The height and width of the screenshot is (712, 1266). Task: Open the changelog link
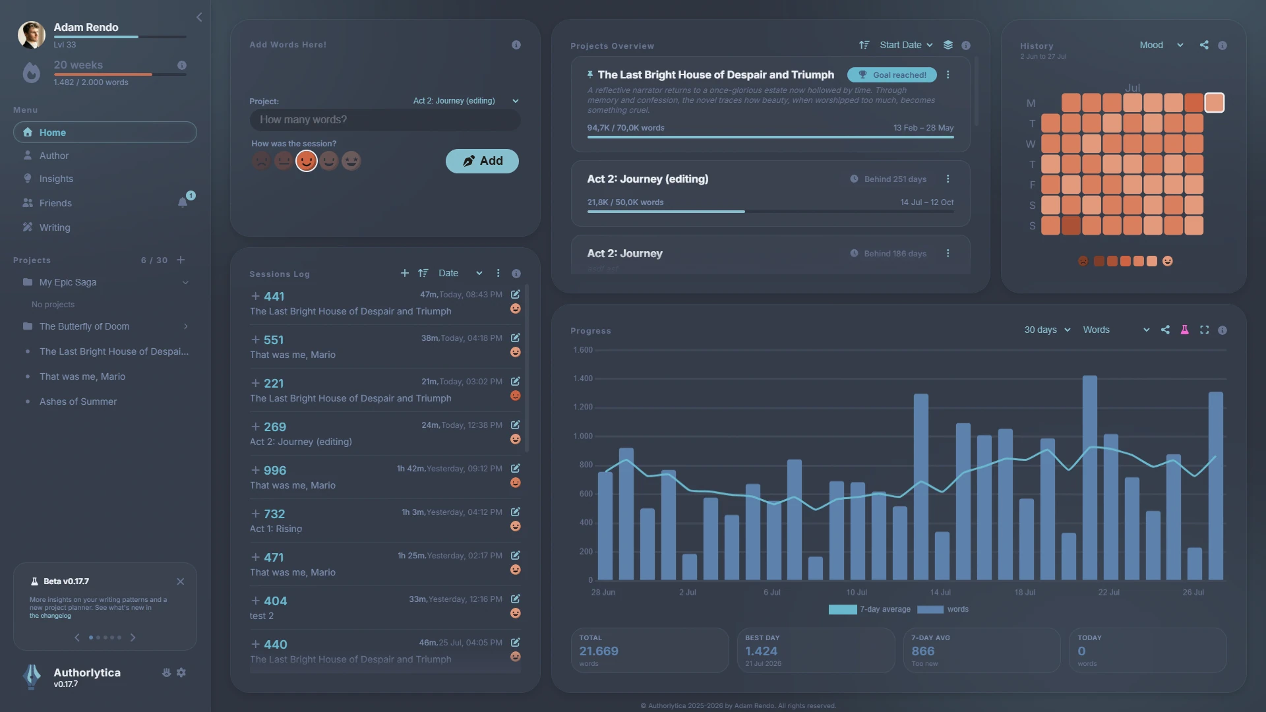pos(50,616)
